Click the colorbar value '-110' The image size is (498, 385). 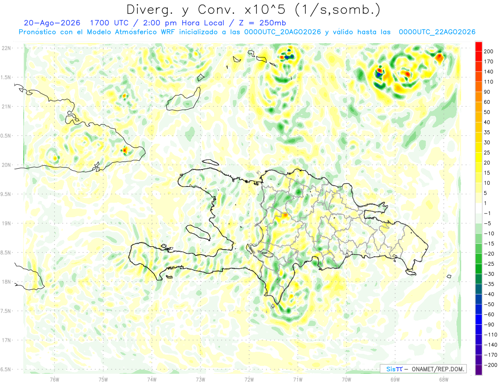[x=491, y=335]
